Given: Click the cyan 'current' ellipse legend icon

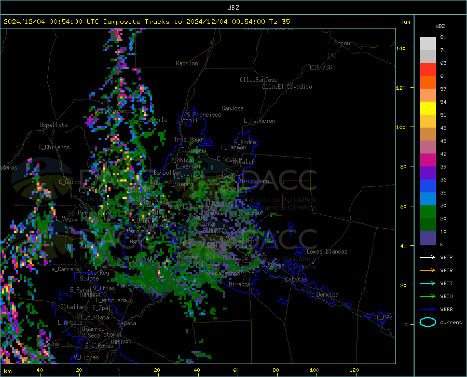Looking at the screenshot, I should pos(428,322).
